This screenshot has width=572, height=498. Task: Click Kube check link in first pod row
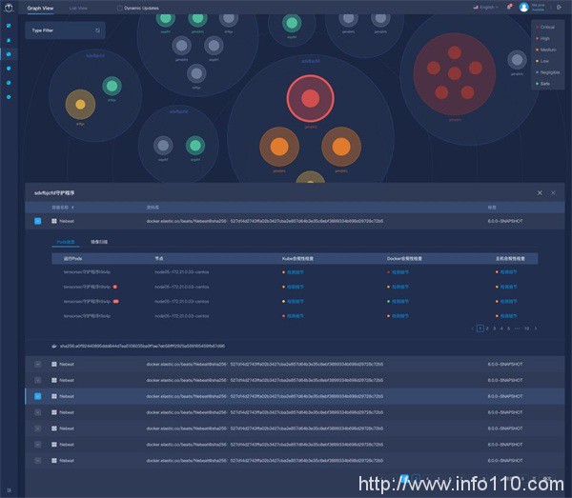pos(293,271)
